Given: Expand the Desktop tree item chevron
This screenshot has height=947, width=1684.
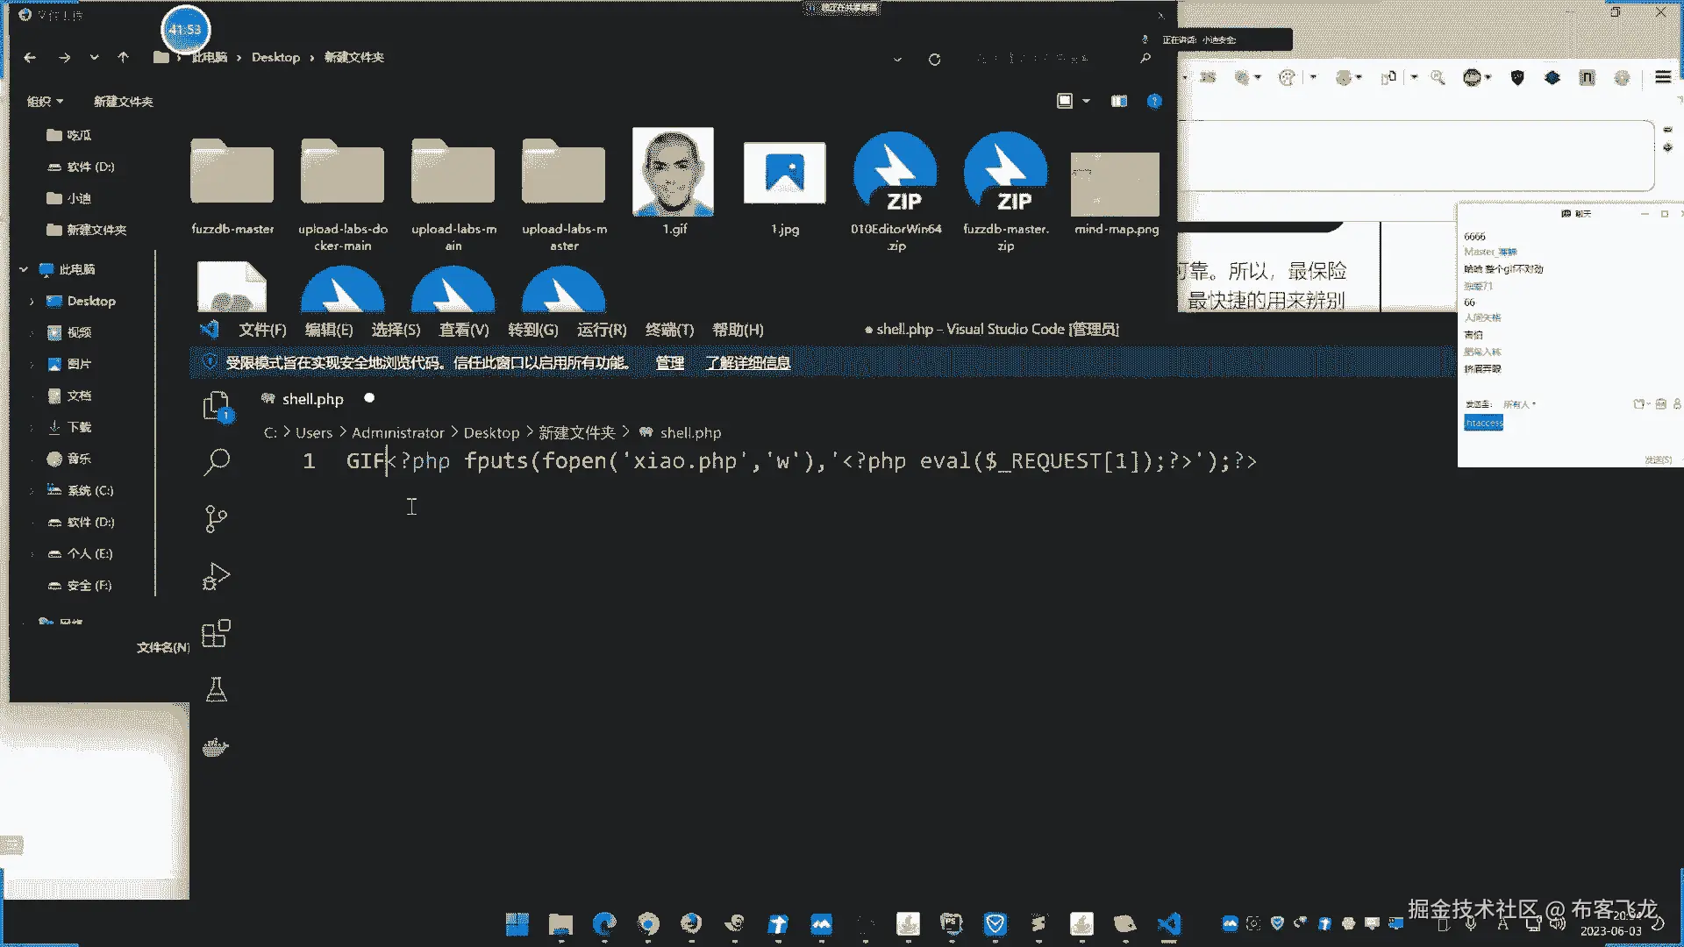Looking at the screenshot, I should [32, 301].
